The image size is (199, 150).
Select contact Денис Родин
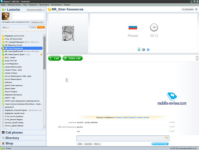click(22, 88)
